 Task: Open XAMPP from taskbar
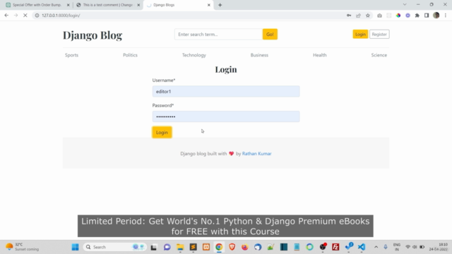206,247
